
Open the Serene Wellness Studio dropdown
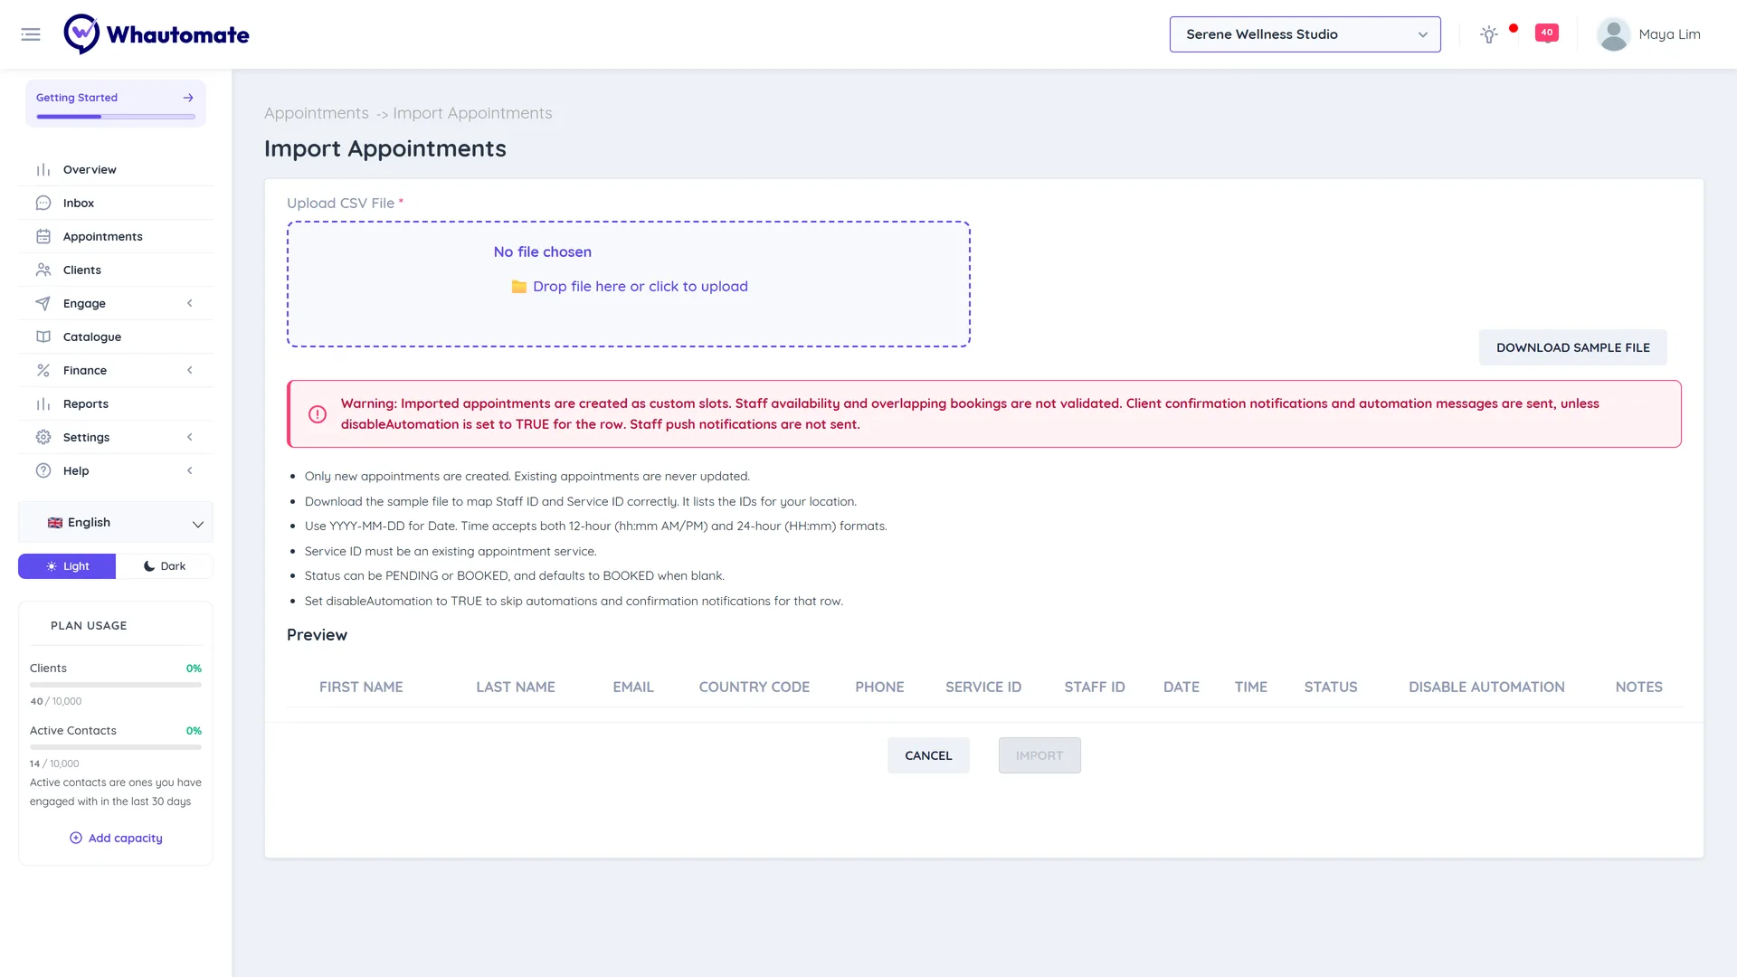click(x=1305, y=34)
